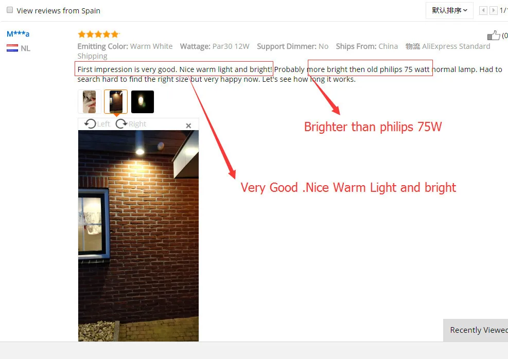
Task: Click the page count indicator 1/1
Action: coord(504,10)
